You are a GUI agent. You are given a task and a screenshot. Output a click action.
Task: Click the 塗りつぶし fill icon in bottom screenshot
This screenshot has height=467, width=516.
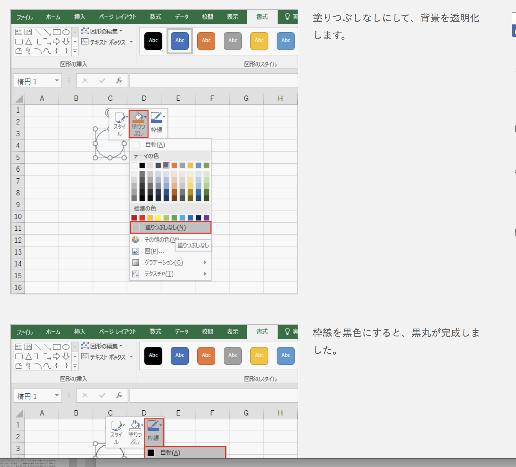tap(135, 432)
